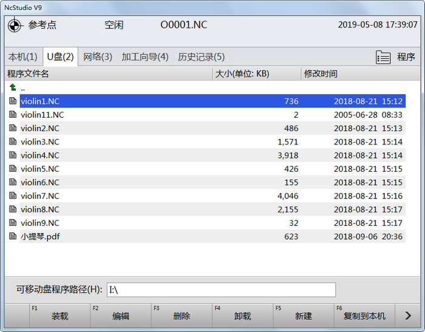
Task: Select file violin2.NC
Action: point(212,128)
